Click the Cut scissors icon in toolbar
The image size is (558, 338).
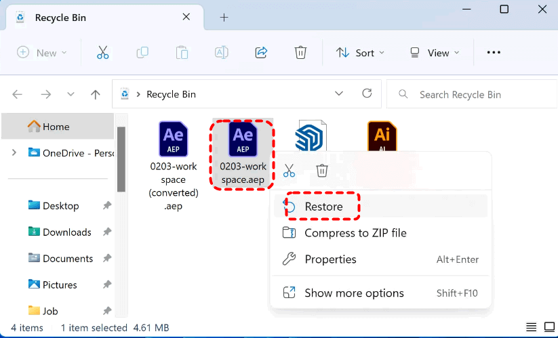click(x=102, y=53)
